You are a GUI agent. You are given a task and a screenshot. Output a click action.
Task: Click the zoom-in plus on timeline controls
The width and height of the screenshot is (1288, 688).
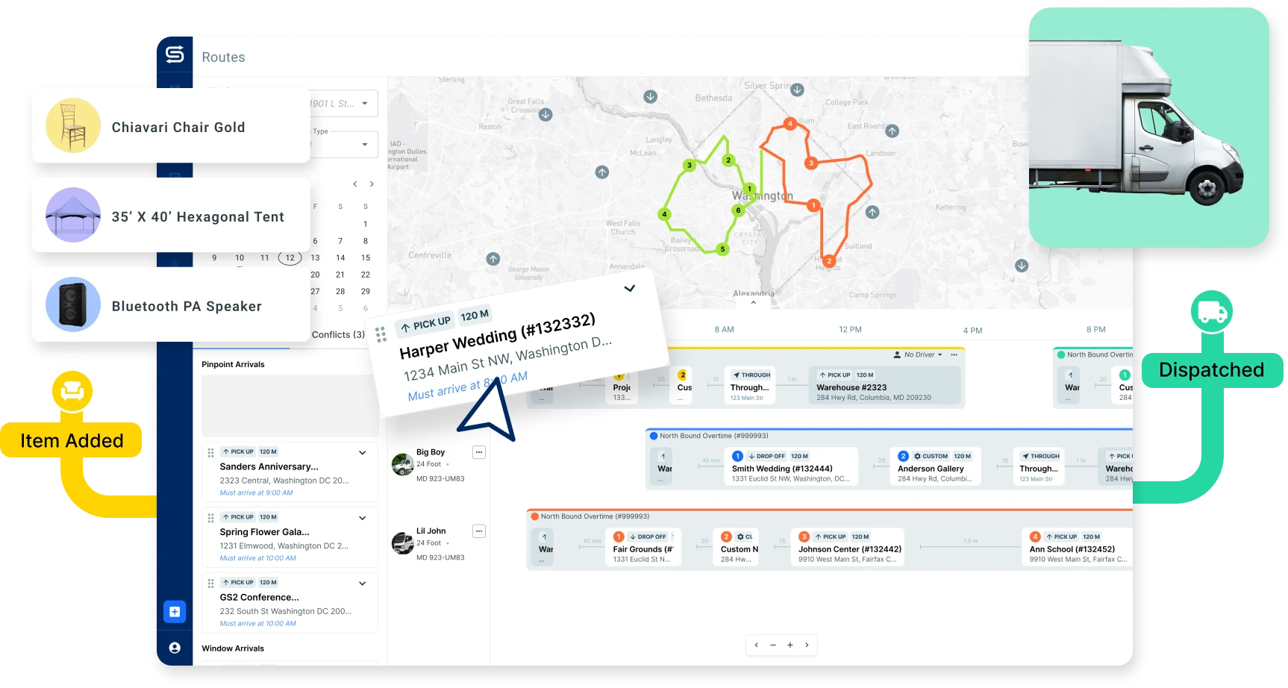coord(790,645)
